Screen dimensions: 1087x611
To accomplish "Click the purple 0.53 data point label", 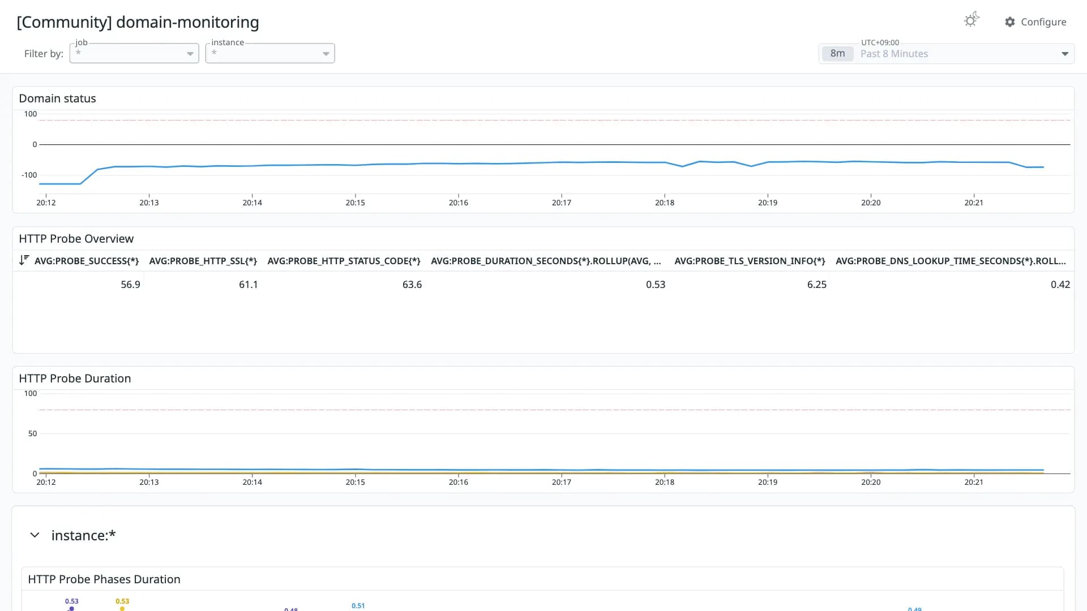I will [71, 601].
